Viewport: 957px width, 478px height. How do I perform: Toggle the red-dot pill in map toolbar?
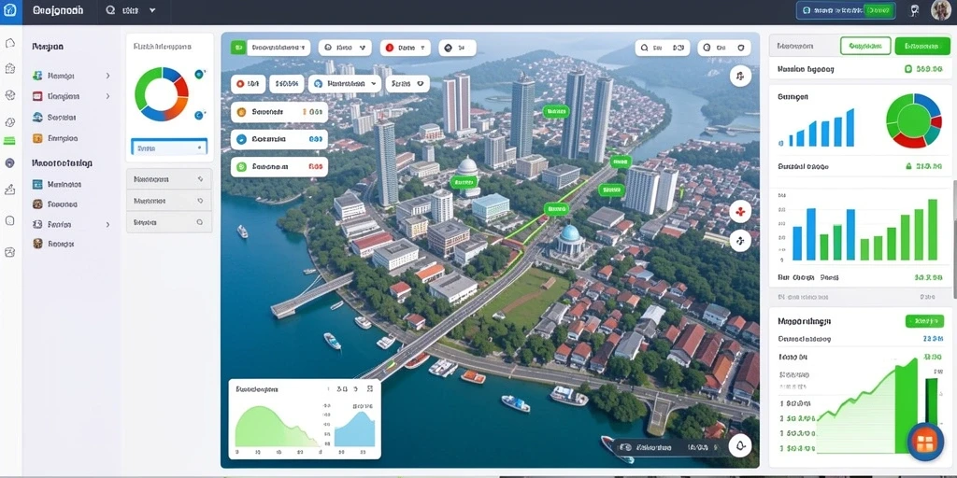click(405, 48)
